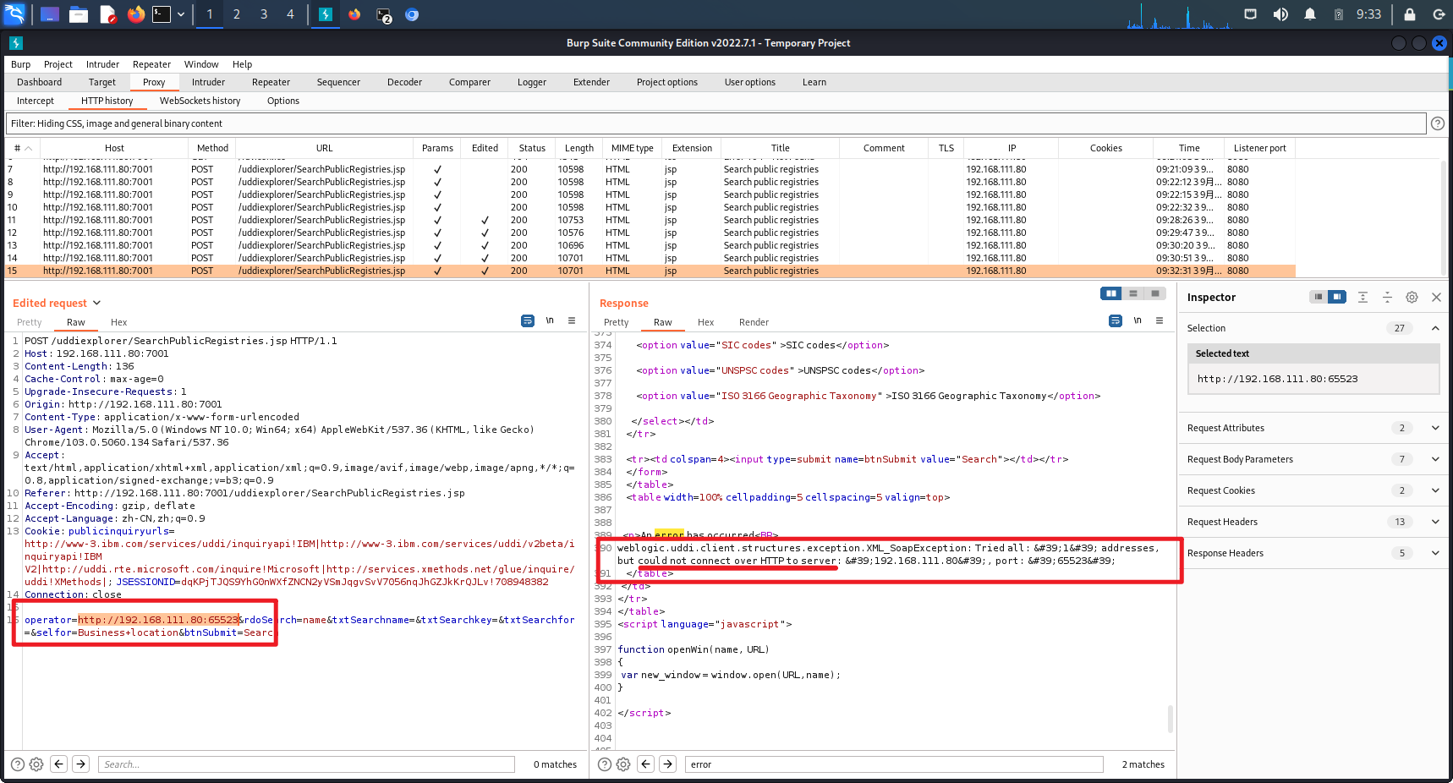
Task: Open the terminal emulator launcher
Action: [x=162, y=14]
